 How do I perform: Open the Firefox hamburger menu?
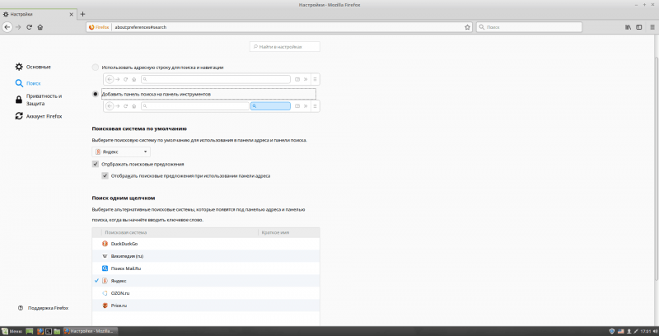(x=651, y=27)
